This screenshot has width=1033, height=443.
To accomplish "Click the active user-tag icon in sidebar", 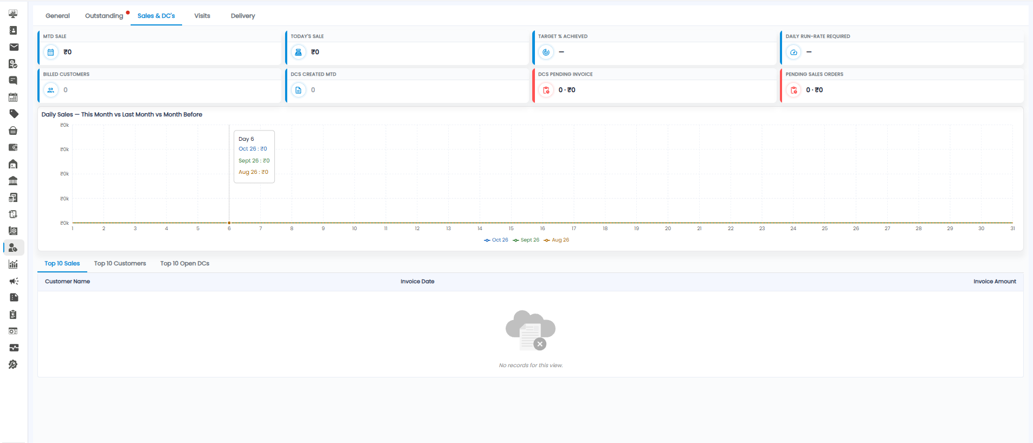I will click(x=13, y=247).
